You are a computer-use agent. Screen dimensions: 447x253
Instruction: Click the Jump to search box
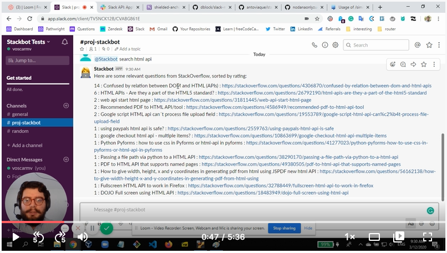click(37, 60)
